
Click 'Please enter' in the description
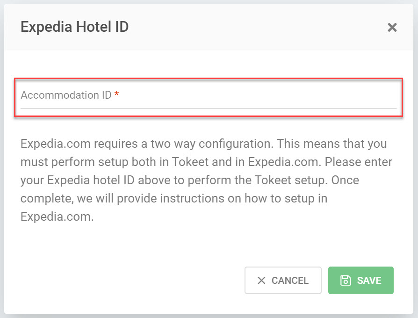(359, 162)
